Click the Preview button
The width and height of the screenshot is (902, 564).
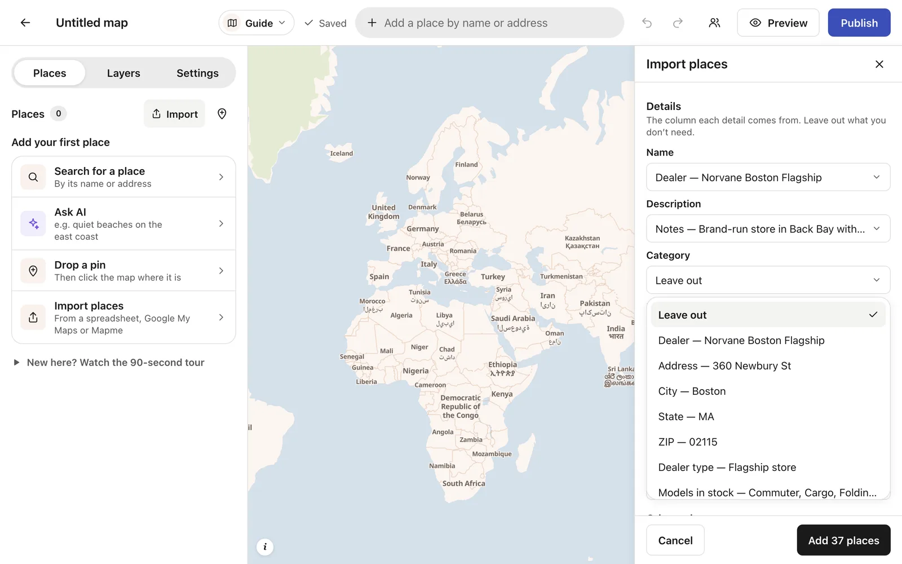(x=778, y=23)
